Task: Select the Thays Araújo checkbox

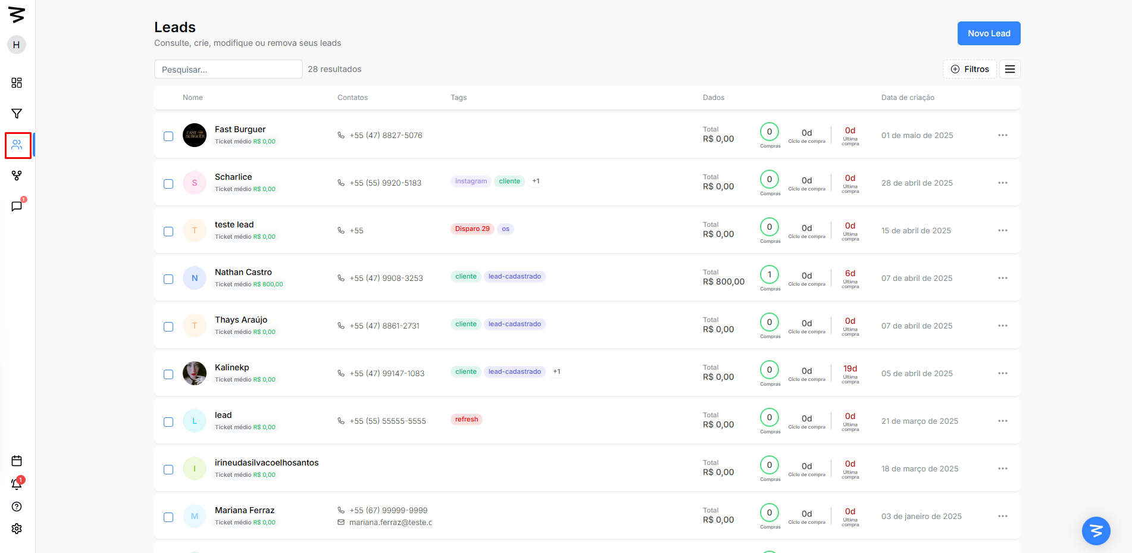Action: point(168,327)
